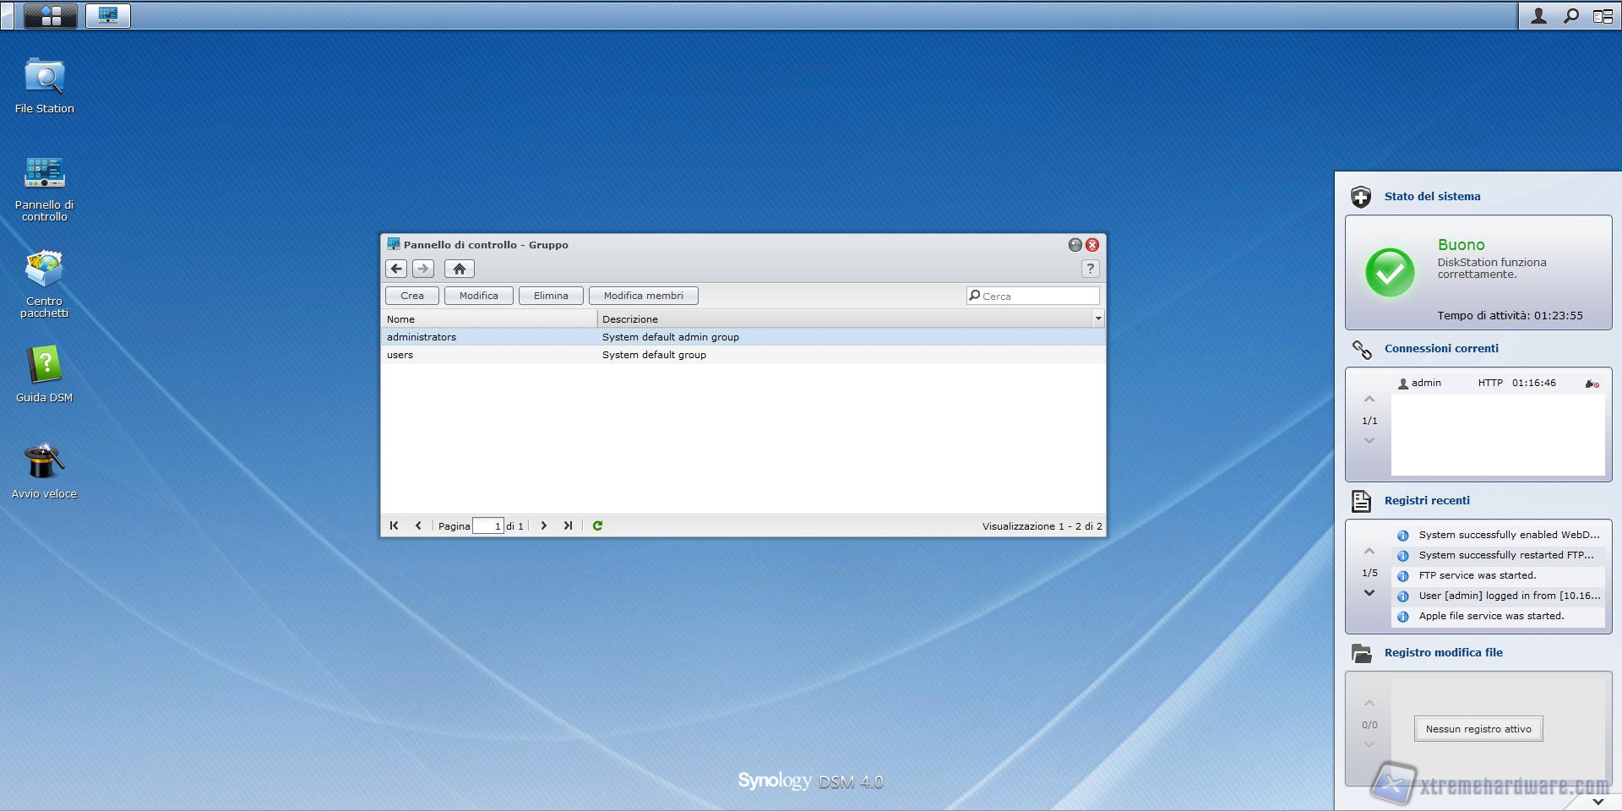Go to next page of groups
This screenshot has height=811, width=1622.
click(x=543, y=525)
